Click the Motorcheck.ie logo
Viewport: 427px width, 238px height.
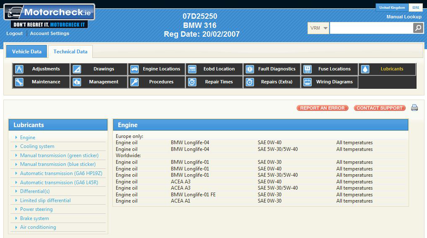49,16
